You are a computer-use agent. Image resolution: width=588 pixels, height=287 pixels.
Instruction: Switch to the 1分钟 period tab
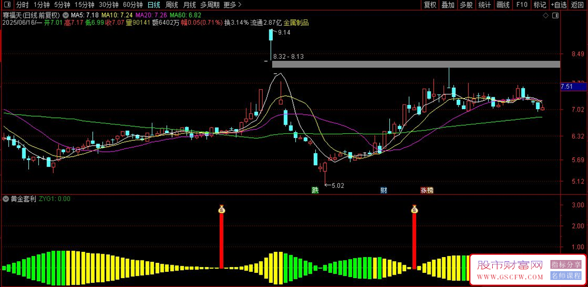41,5
